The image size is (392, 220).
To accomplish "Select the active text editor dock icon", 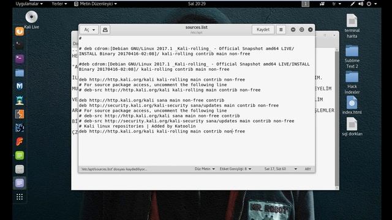I will [x=20, y=183].
